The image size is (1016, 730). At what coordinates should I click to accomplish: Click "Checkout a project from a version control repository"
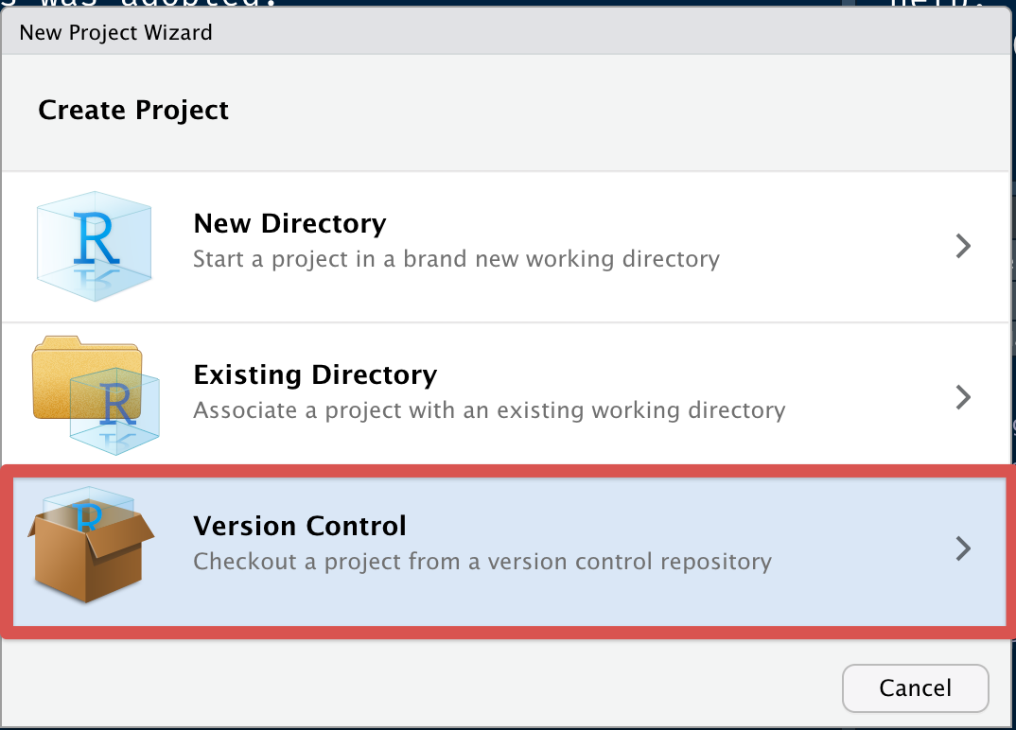coord(482,562)
